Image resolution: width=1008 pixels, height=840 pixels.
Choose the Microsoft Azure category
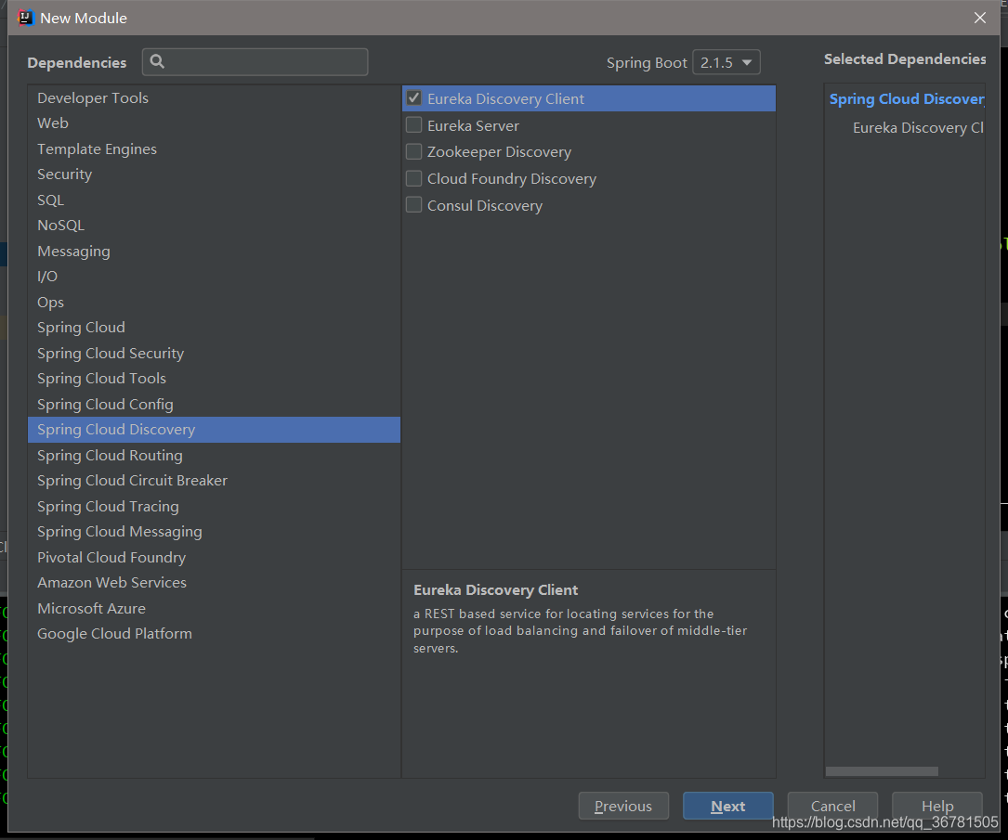[214, 609]
